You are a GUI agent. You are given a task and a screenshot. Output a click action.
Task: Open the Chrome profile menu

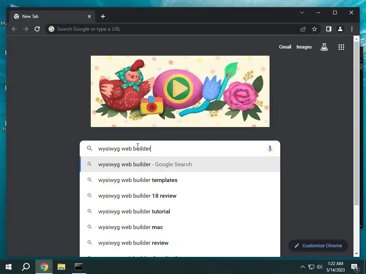click(x=340, y=29)
